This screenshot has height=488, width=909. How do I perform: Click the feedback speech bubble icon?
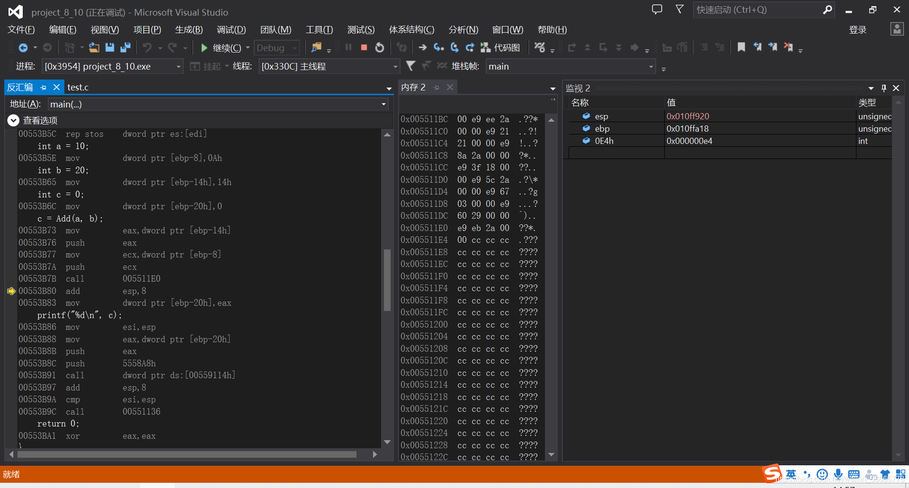(657, 9)
